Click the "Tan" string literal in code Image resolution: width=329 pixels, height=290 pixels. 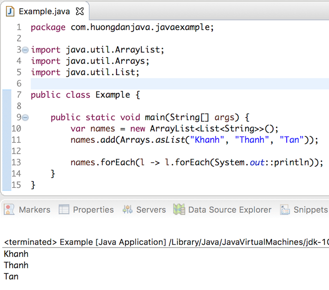point(292,140)
